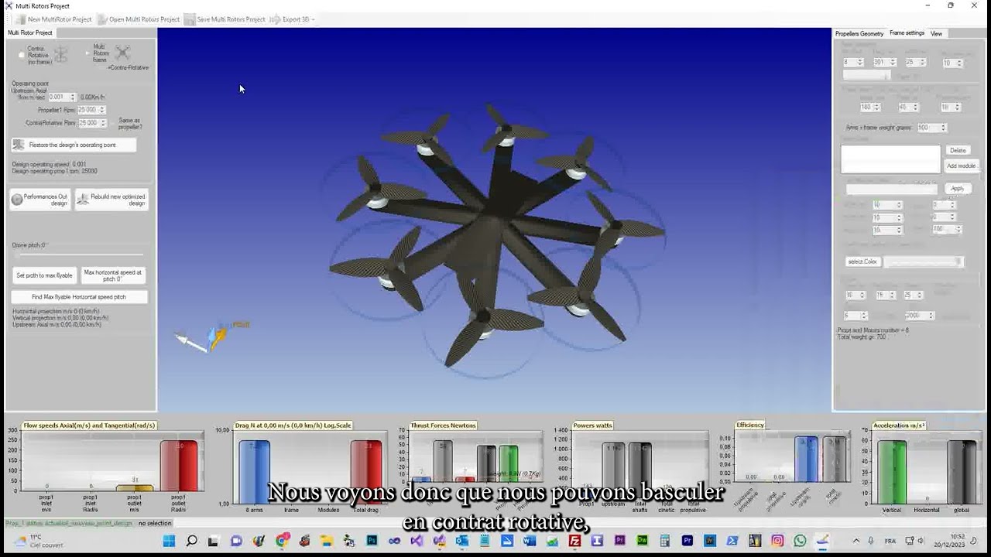Click the microphone tray icon

tap(870, 541)
